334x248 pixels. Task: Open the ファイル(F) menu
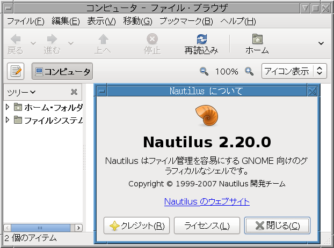(x=26, y=21)
